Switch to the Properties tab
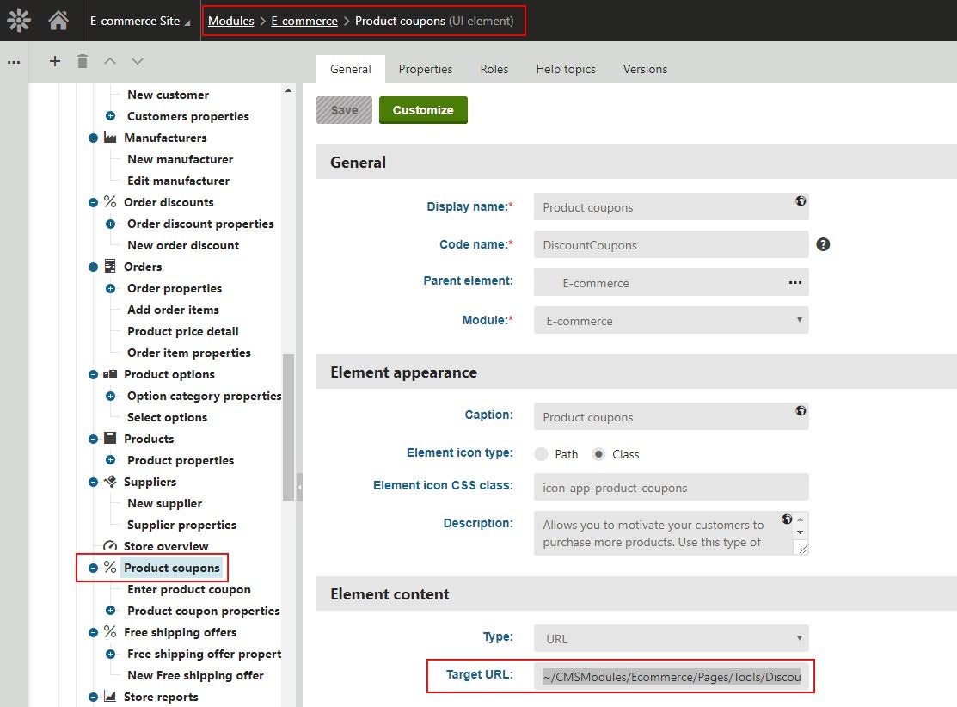The image size is (957, 707). (425, 69)
